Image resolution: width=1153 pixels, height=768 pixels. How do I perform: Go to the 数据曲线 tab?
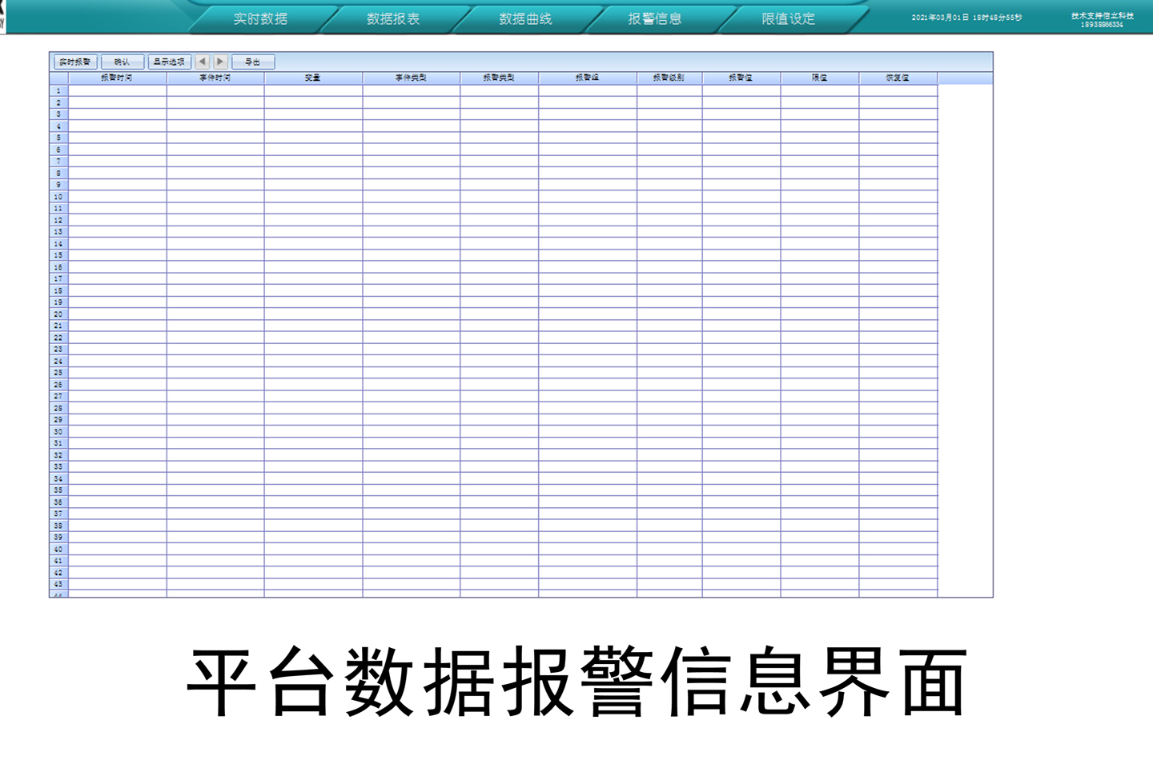pos(525,18)
